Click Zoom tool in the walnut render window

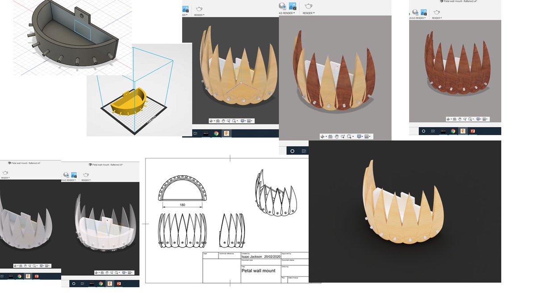pyautogui.click(x=465, y=119)
